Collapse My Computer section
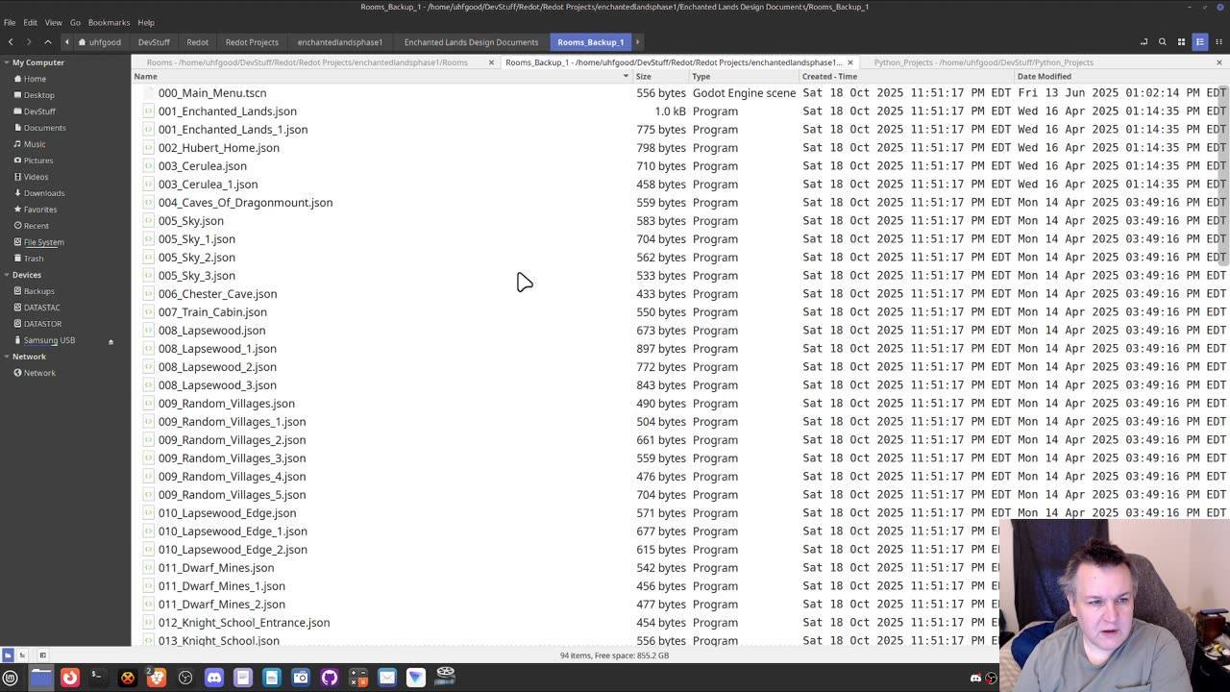The width and height of the screenshot is (1230, 692). point(6,62)
